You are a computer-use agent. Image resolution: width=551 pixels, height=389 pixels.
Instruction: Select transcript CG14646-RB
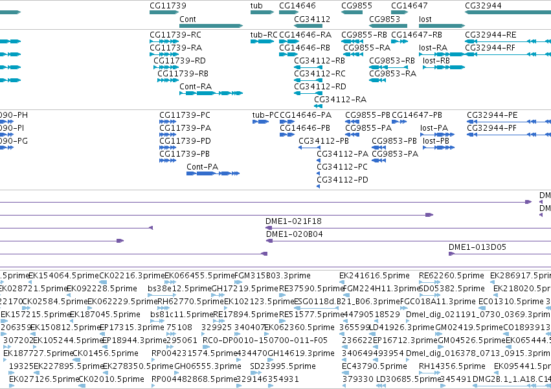(x=289, y=54)
